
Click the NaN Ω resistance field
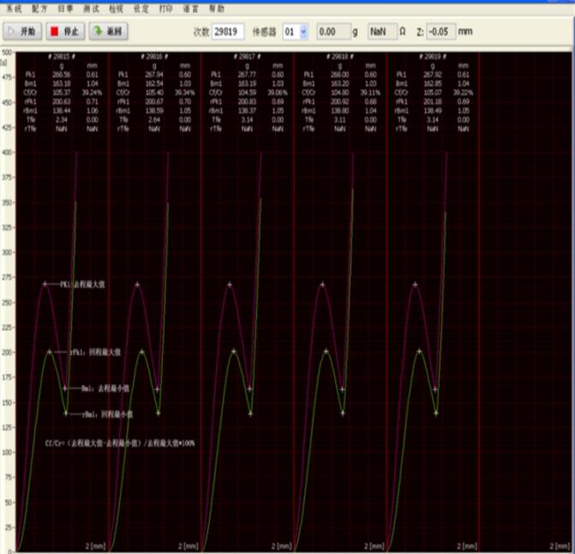[x=382, y=32]
